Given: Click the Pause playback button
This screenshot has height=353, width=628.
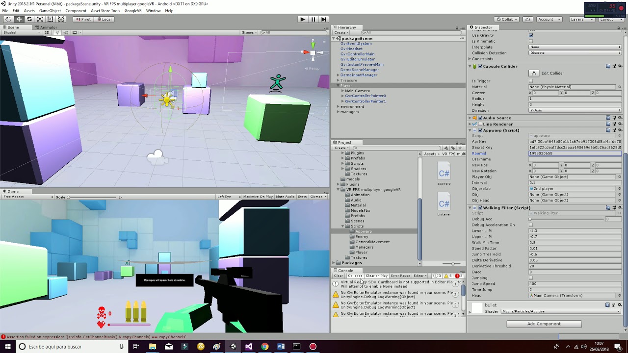Looking at the screenshot, I should coord(313,19).
